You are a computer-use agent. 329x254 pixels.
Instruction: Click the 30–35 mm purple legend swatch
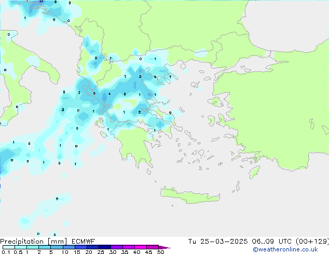117,247
